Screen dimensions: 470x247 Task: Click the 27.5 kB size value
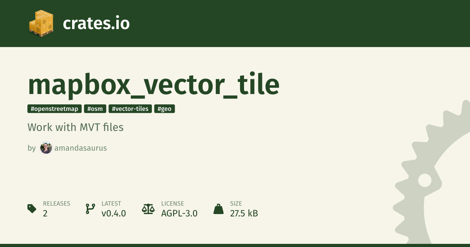244,214
